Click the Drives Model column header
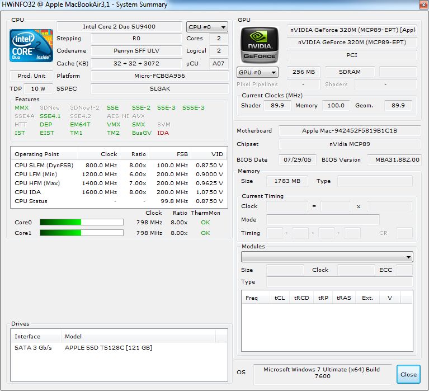 pyautogui.click(x=138, y=336)
